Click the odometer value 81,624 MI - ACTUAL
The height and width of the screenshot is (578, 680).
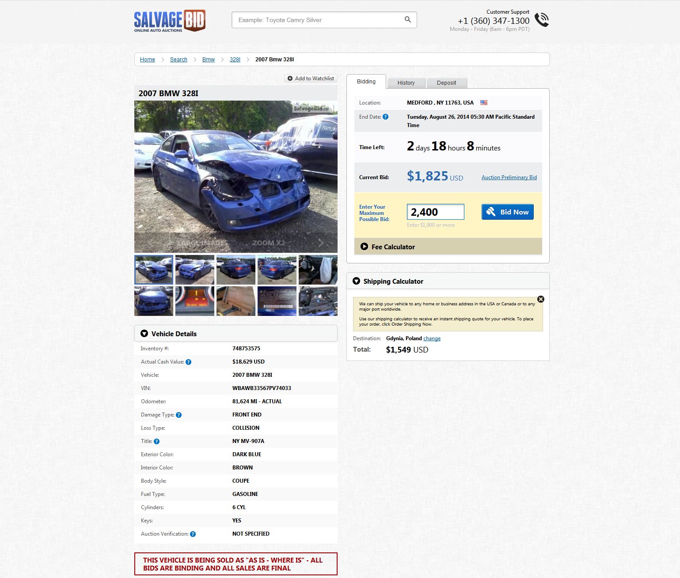click(257, 402)
